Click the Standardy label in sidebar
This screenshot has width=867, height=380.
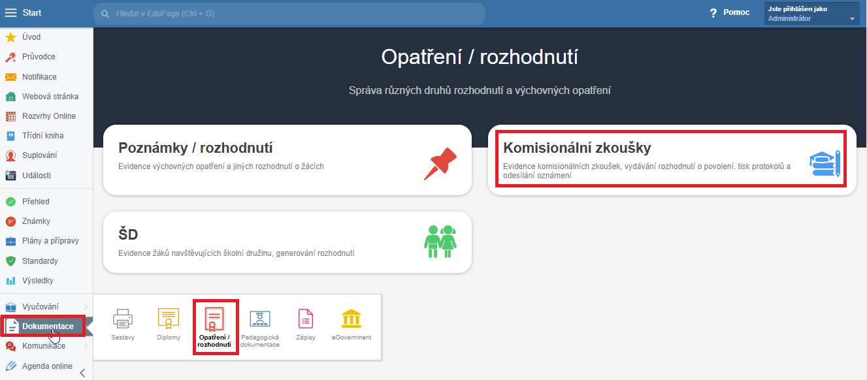[40, 261]
